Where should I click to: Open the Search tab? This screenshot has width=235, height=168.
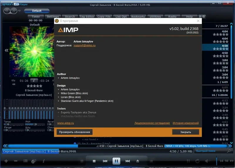pos(70,16)
